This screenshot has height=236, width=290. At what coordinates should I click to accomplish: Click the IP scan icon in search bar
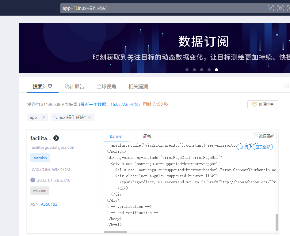pos(271,8)
